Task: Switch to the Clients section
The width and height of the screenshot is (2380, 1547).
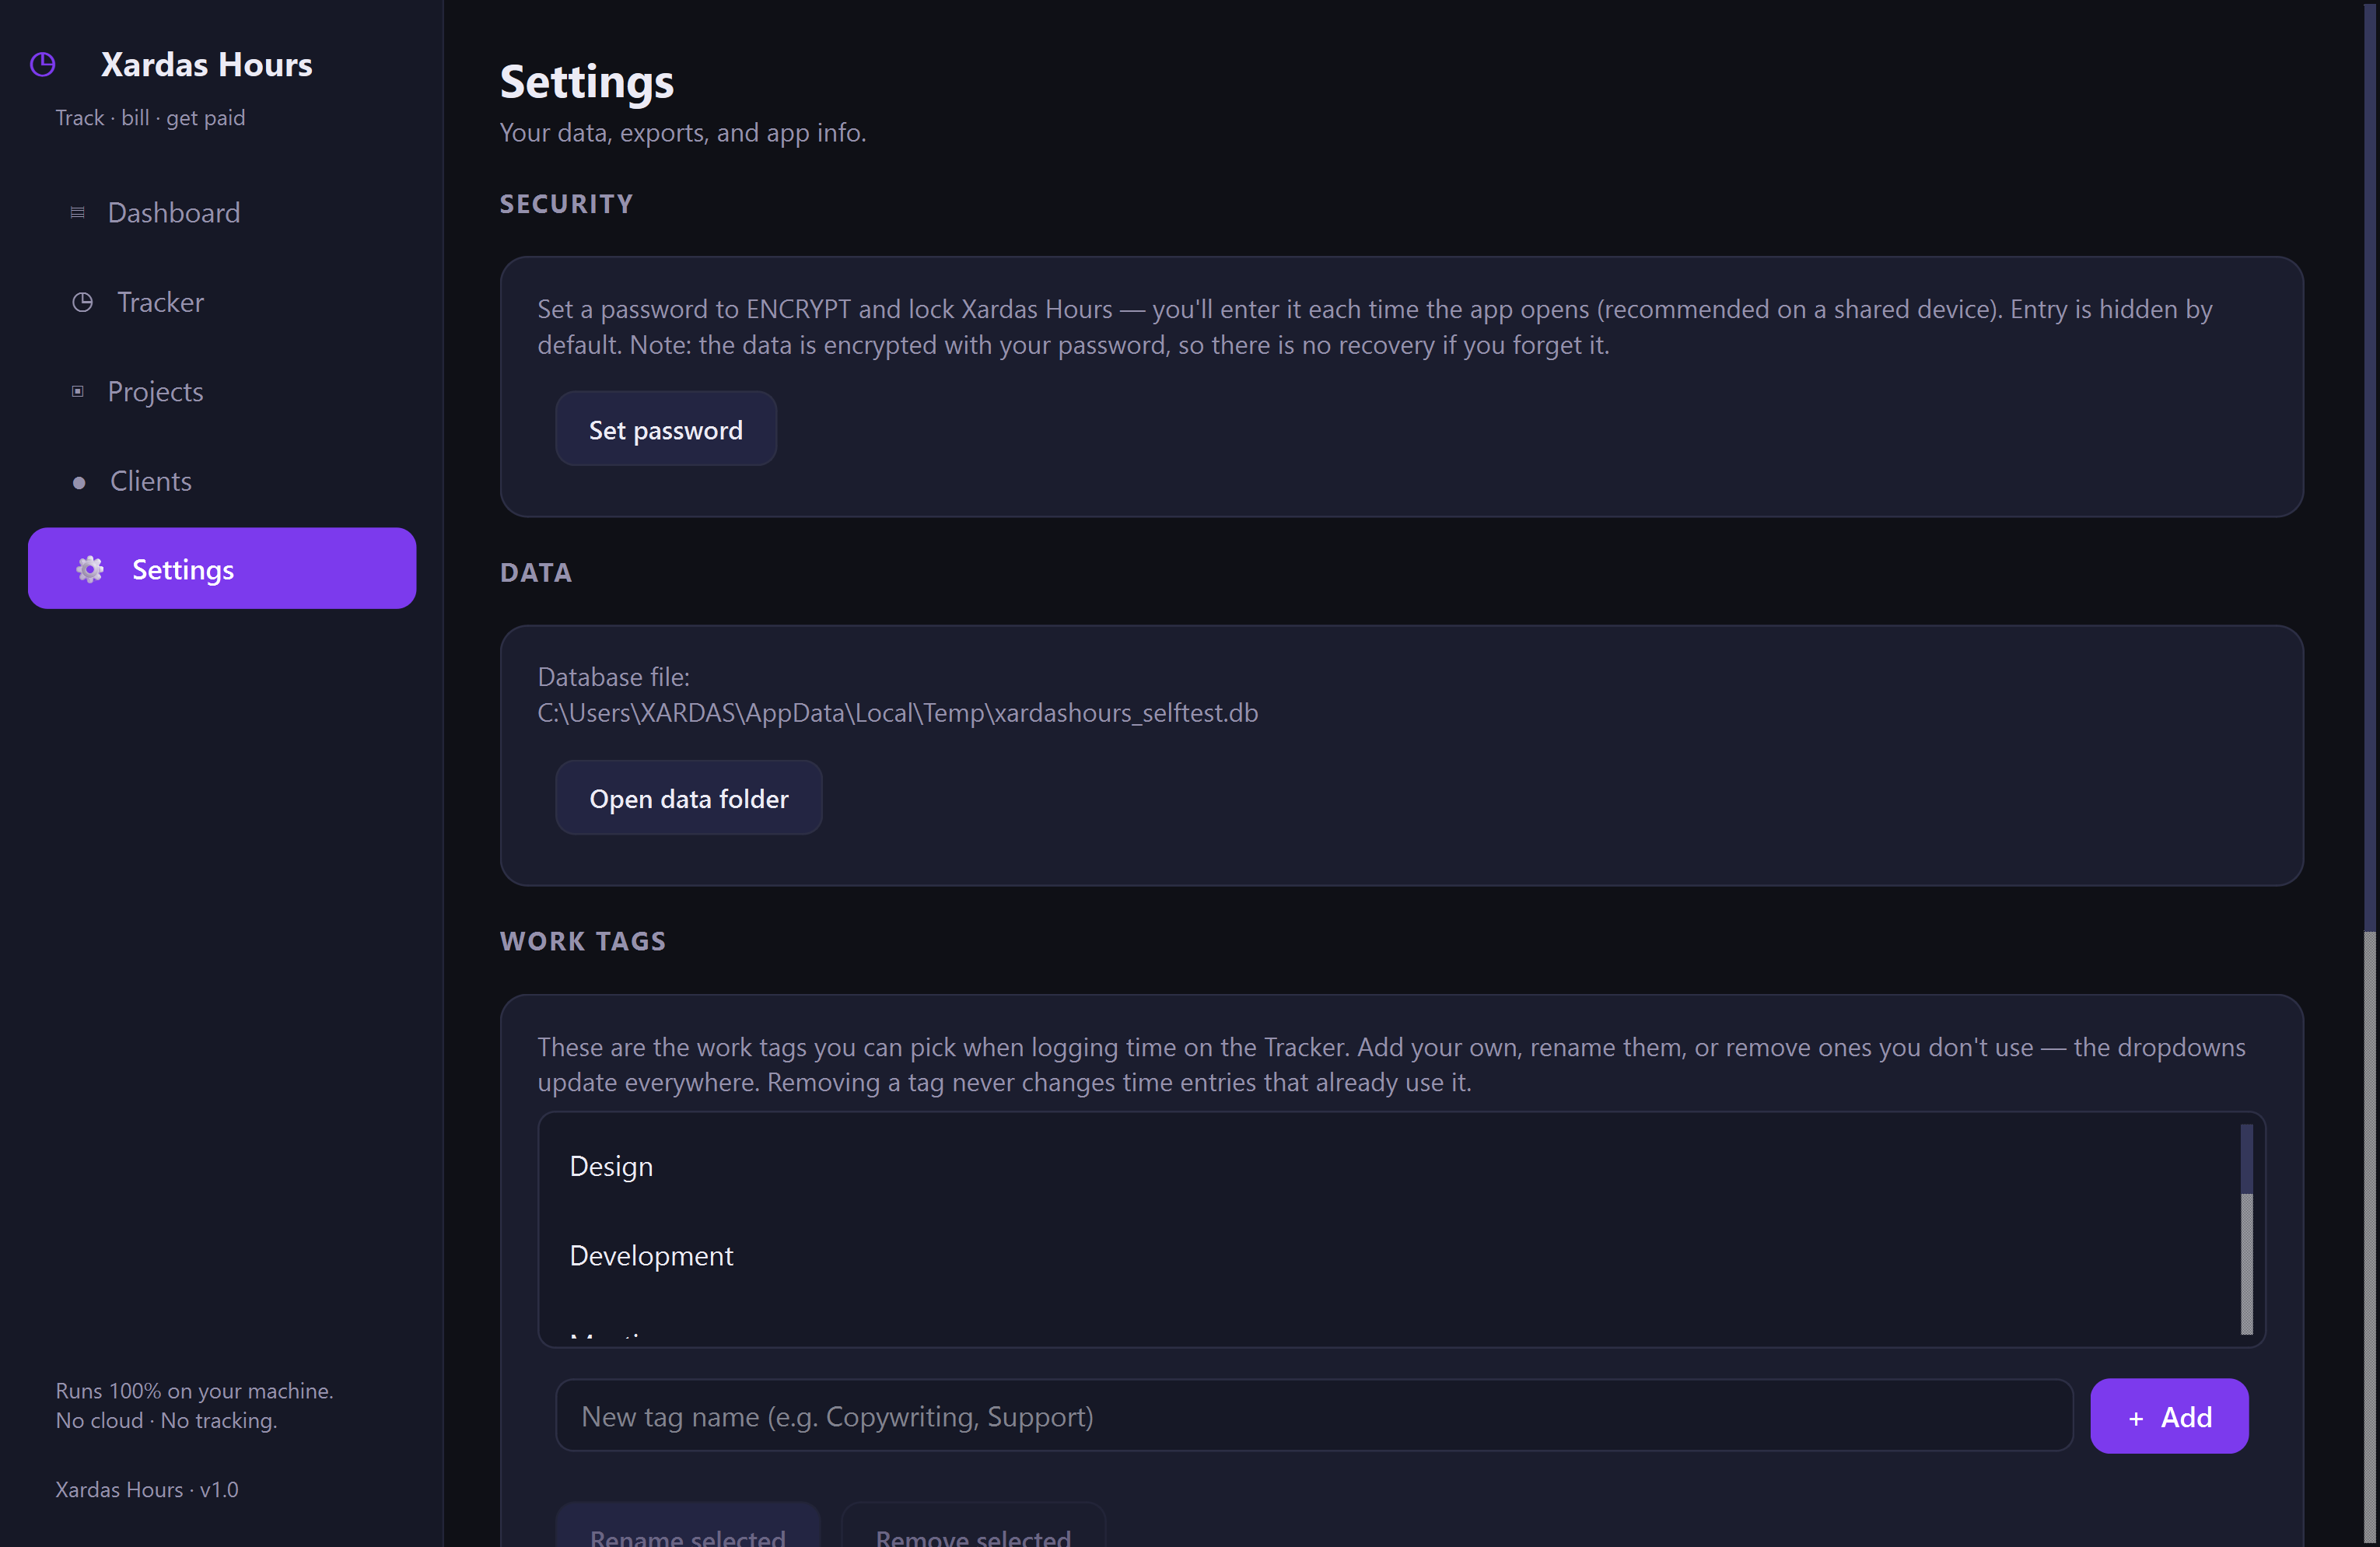Action: (222, 481)
